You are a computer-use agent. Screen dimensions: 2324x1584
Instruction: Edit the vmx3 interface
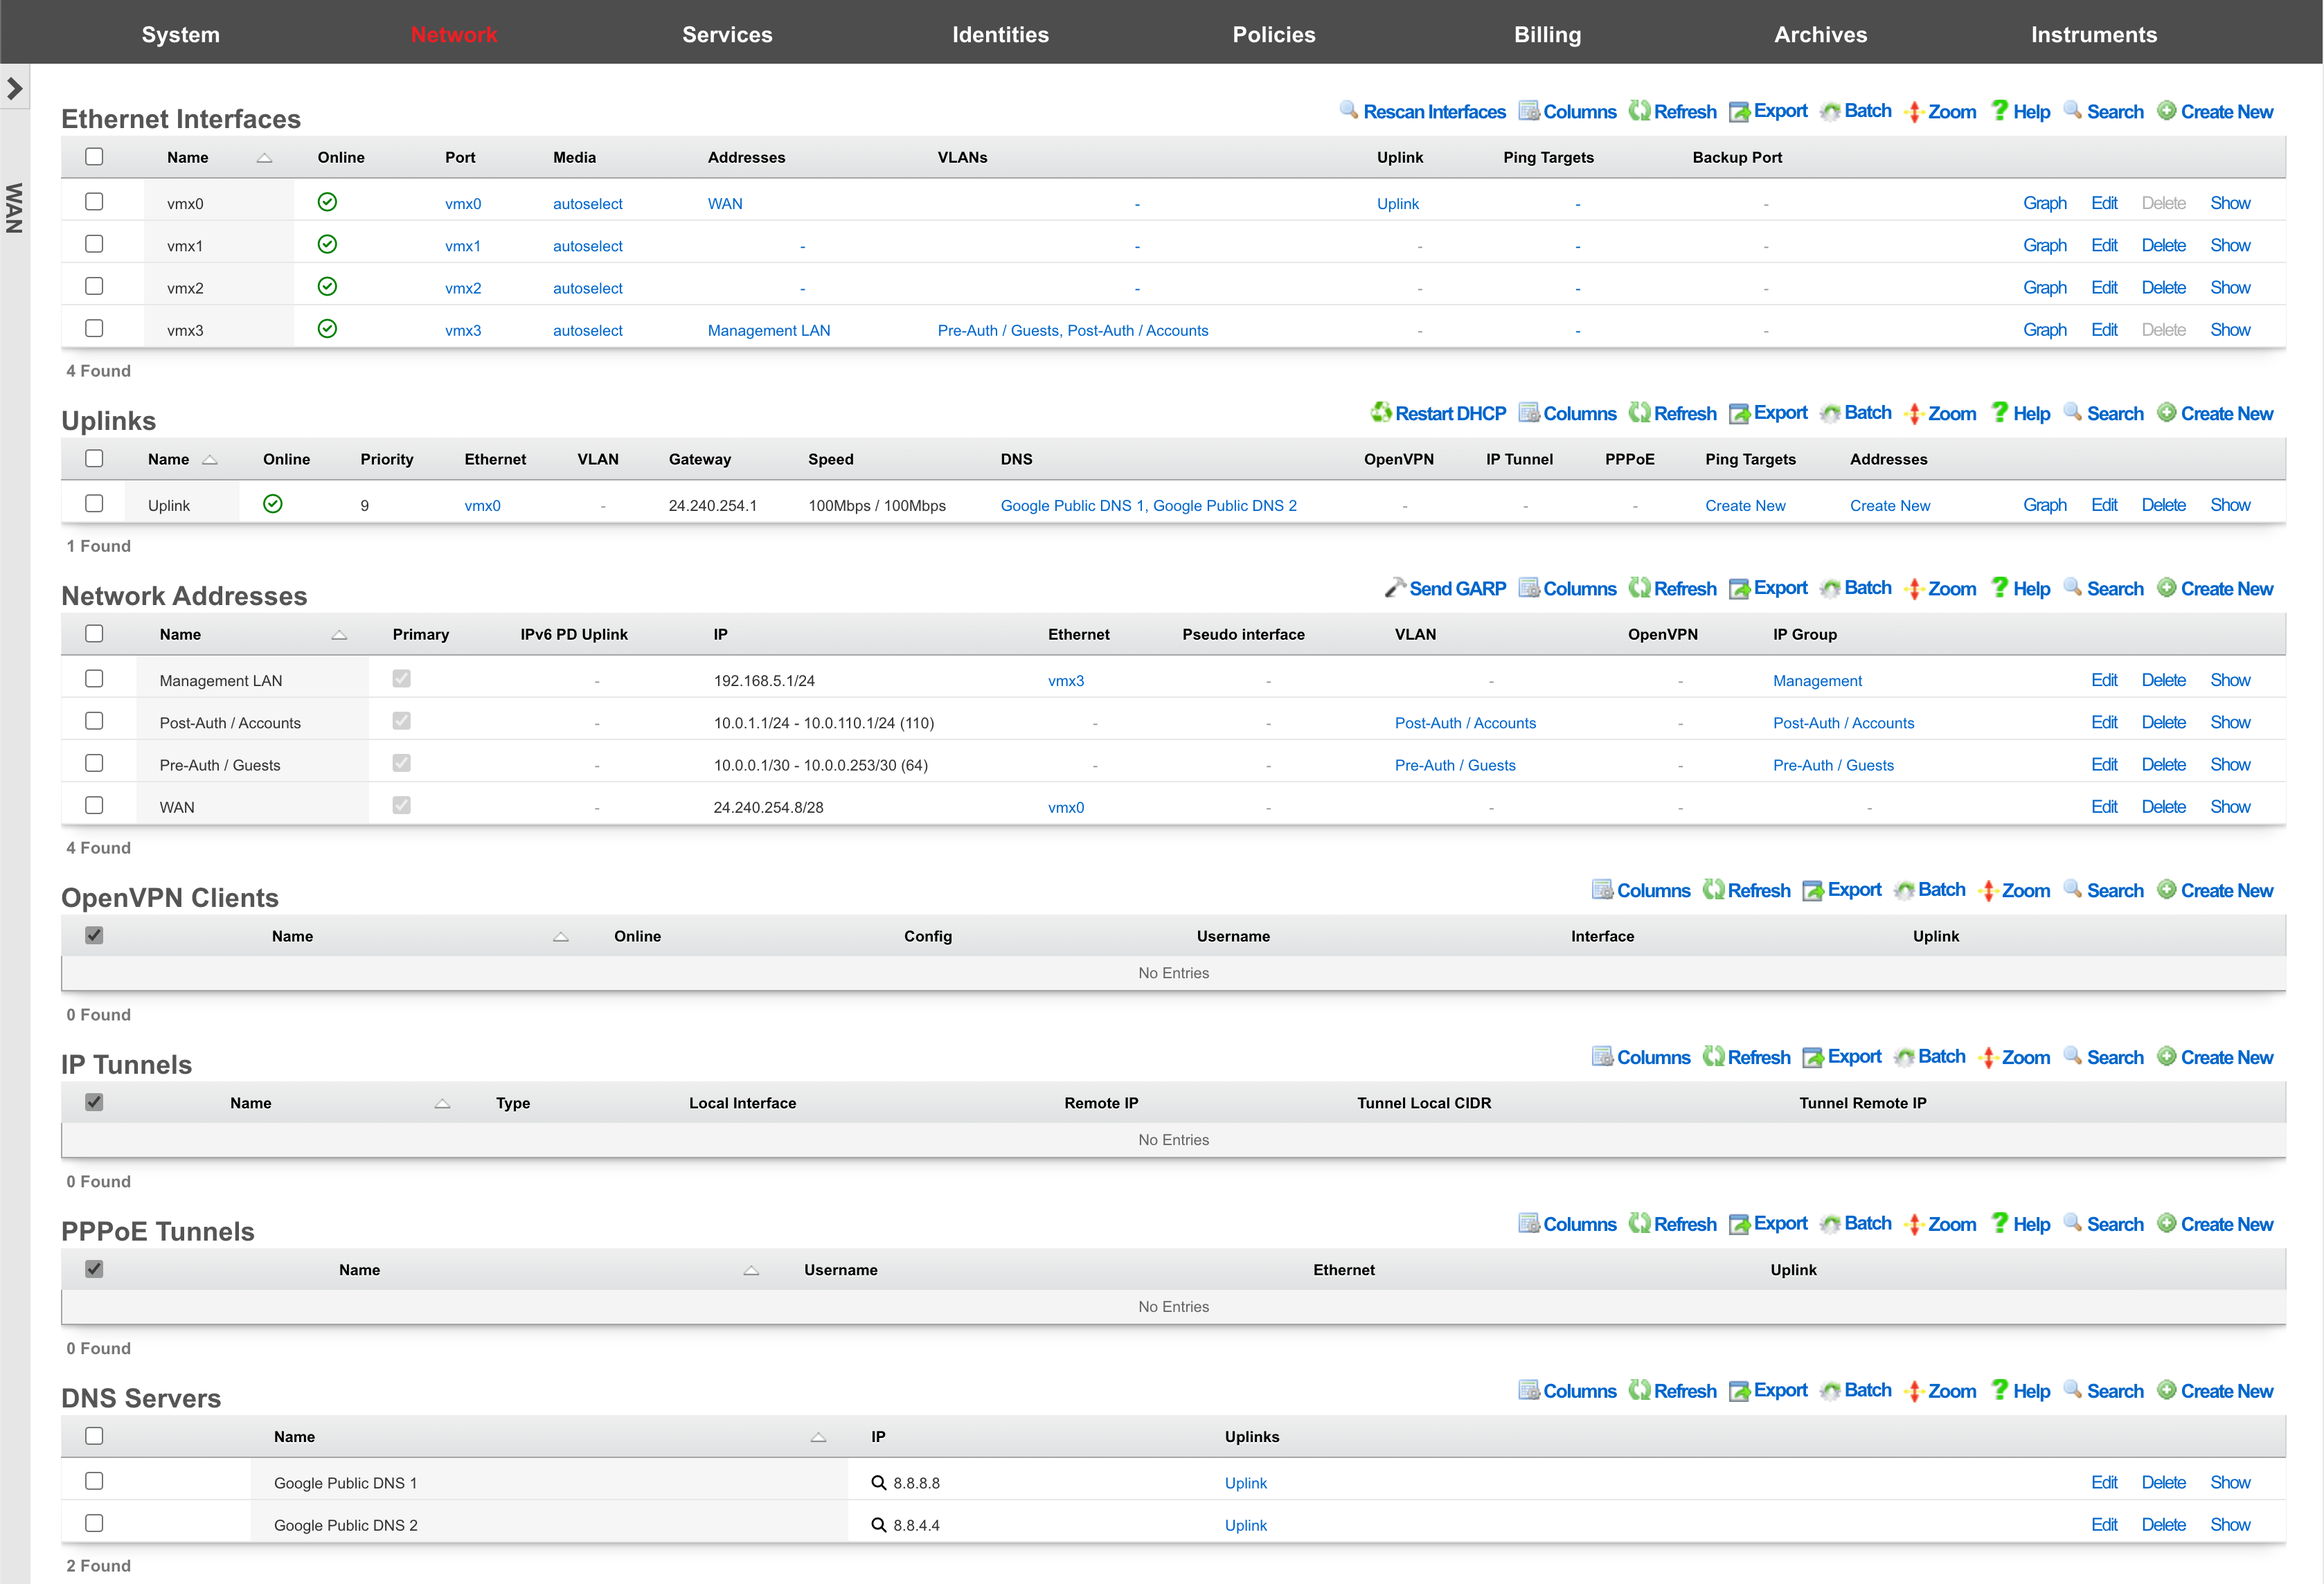point(2104,329)
